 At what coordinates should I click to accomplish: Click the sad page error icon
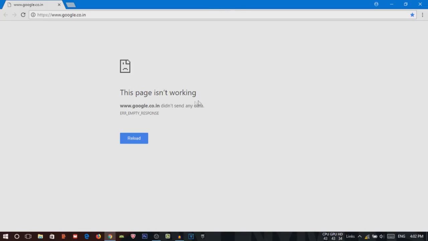125,66
